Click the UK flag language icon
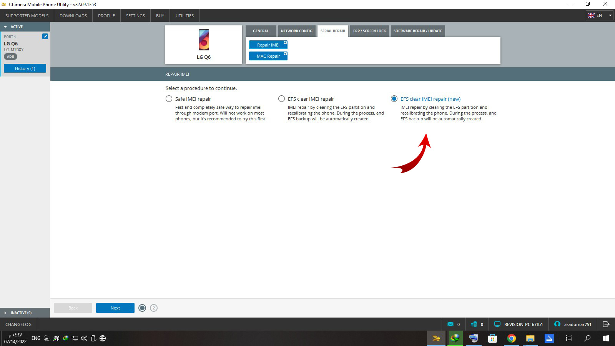615x346 pixels. click(x=591, y=15)
